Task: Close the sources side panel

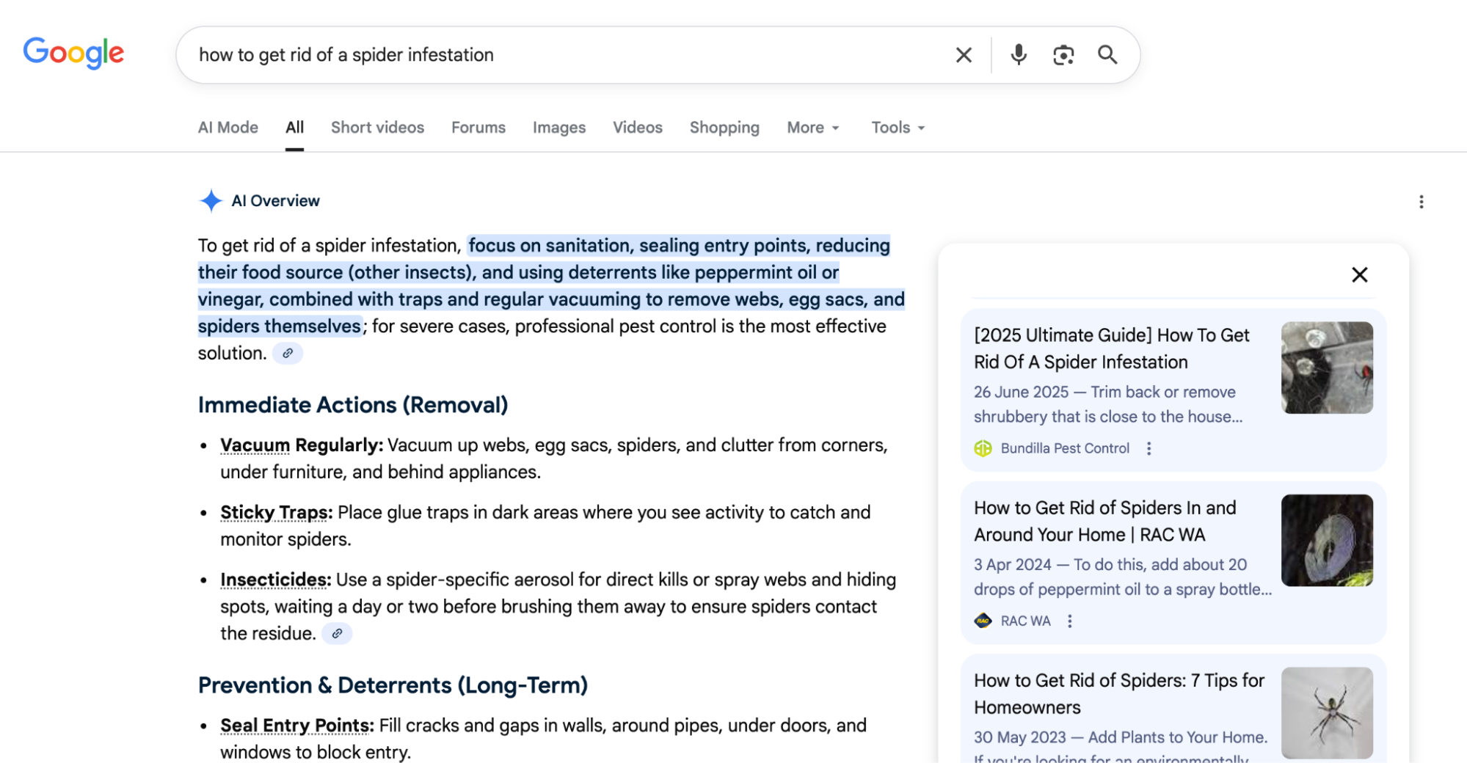Action: 1359,275
